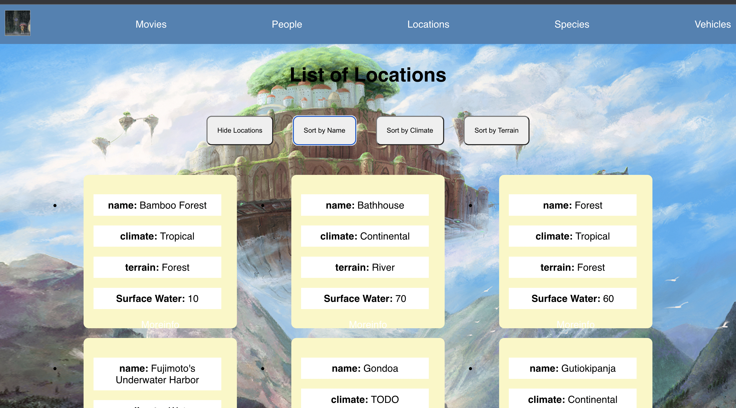Click 'Surface Water: 60' field
This screenshot has height=408, width=736.
coord(572,299)
